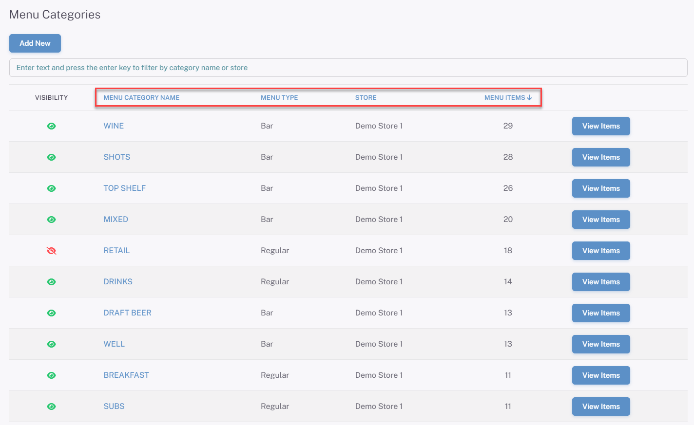Toggle DRINKS category visibility eye

tap(51, 282)
